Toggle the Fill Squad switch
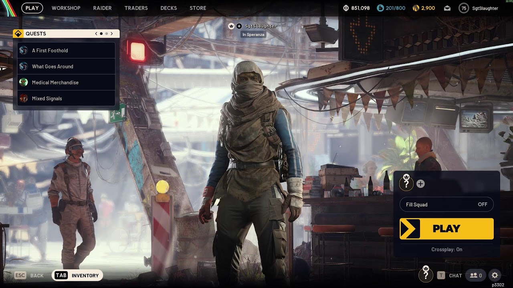The image size is (513, 288). tap(446, 204)
